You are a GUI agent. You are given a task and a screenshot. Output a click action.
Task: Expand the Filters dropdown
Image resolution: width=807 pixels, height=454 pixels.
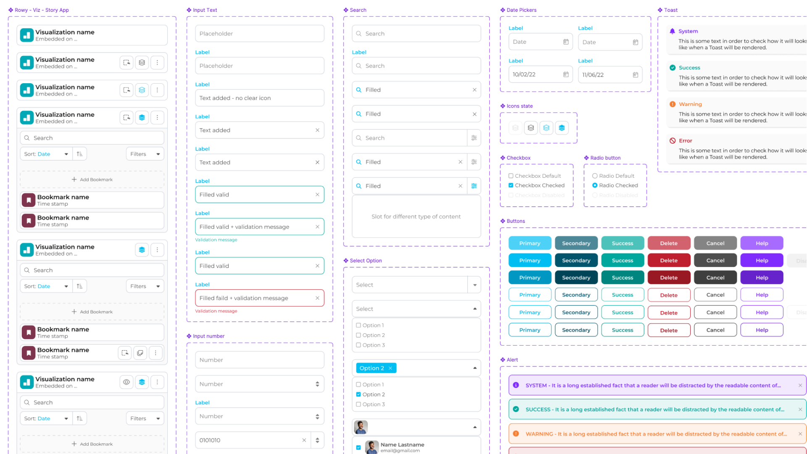coord(145,153)
